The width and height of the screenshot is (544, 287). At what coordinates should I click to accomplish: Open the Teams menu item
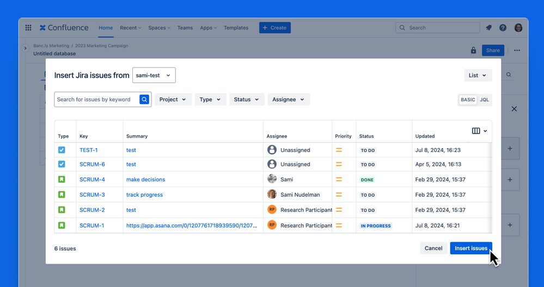[185, 28]
